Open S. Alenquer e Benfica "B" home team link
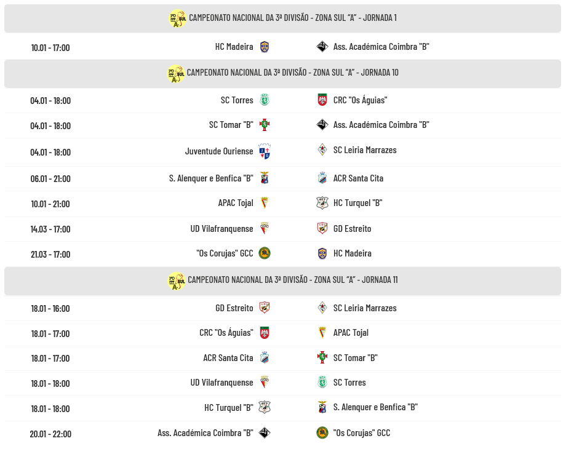 coord(211,178)
